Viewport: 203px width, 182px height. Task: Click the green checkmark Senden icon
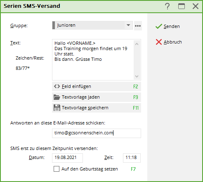pyautogui.click(x=159, y=26)
